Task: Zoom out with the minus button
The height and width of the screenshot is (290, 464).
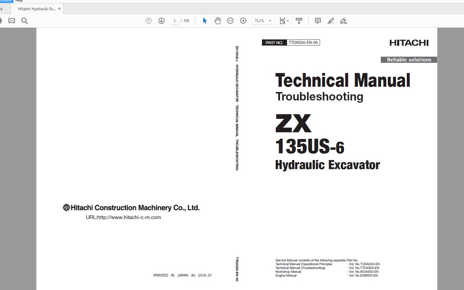Action: click(230, 21)
